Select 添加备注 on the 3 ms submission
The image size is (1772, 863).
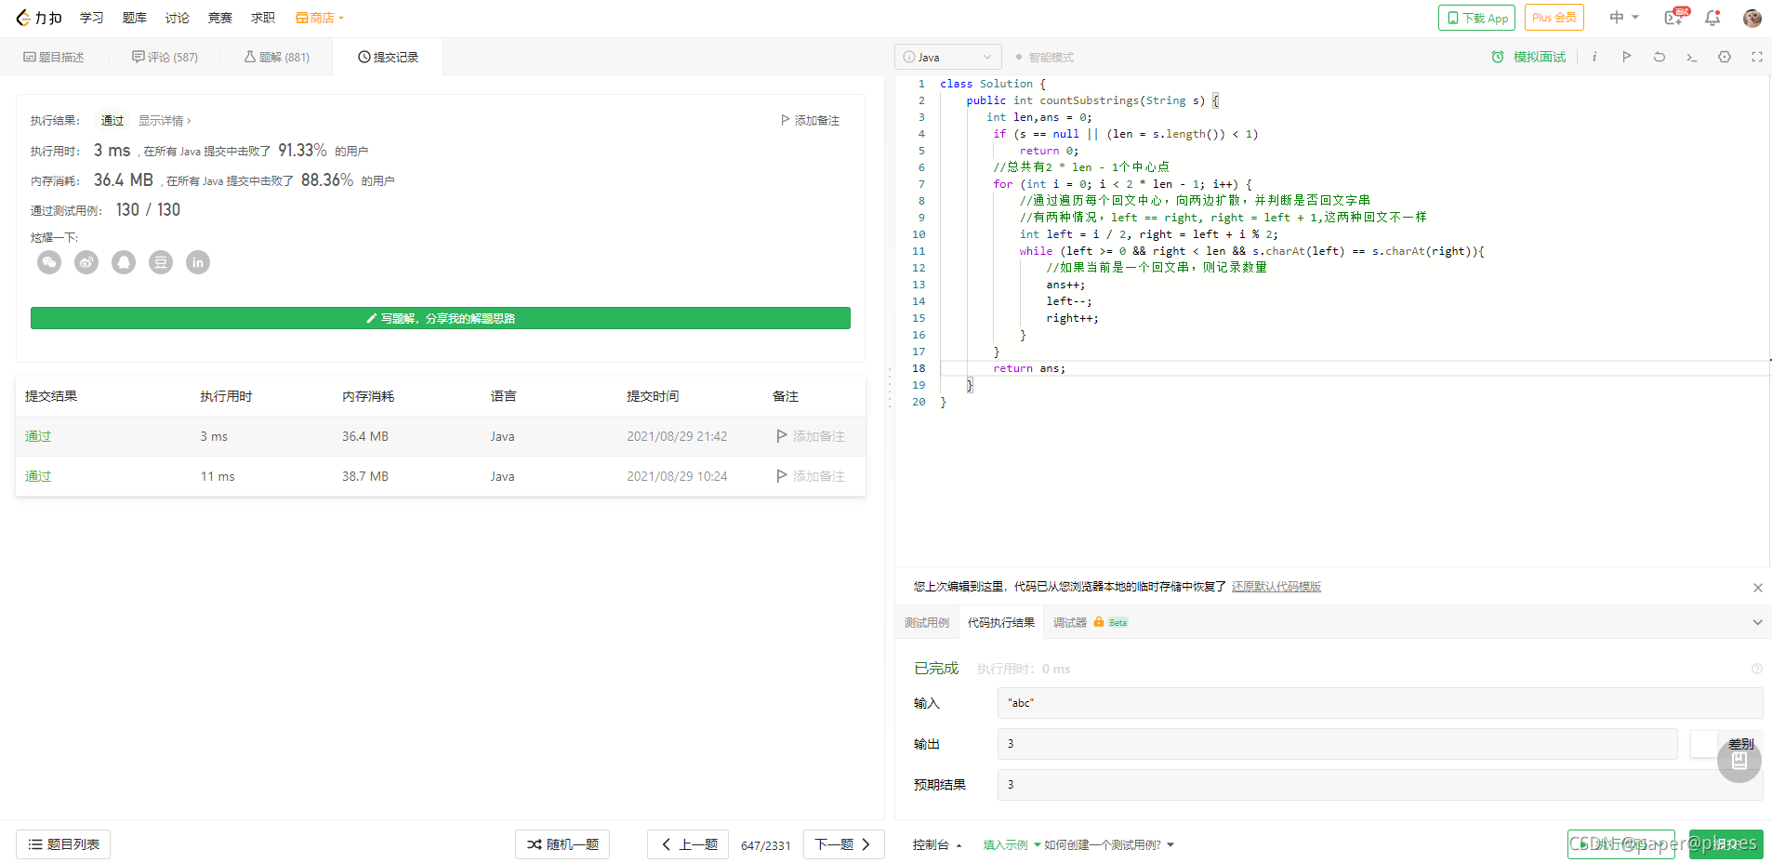coord(810,435)
